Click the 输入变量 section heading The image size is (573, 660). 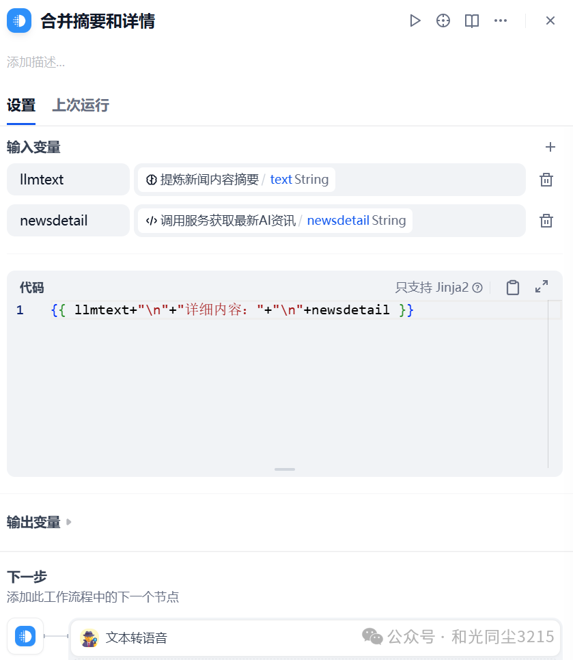[x=33, y=148]
